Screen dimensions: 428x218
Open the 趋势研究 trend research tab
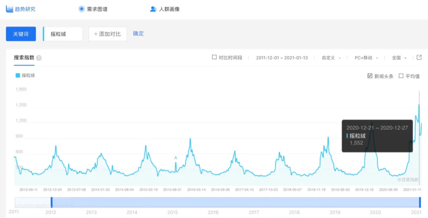(21, 9)
